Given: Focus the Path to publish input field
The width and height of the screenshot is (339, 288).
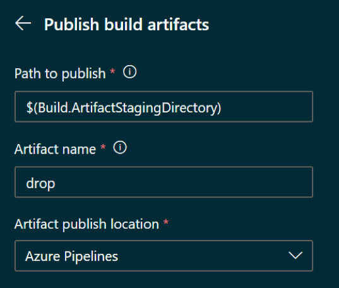Looking at the screenshot, I should (164, 107).
